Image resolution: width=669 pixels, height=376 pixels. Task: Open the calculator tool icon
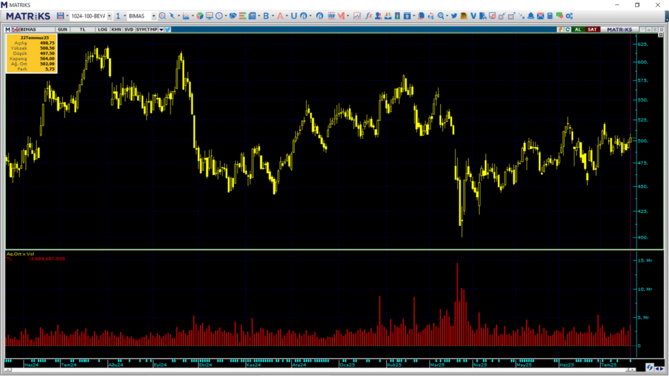click(x=550, y=16)
